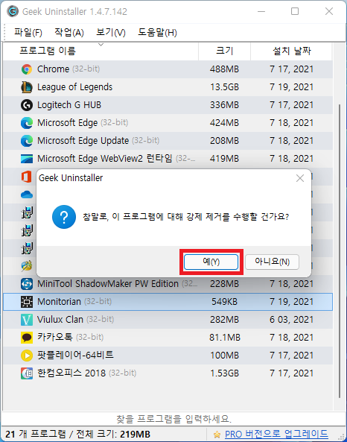Click the Chrome icon in program list
This screenshot has width=347, height=442.
[27, 69]
